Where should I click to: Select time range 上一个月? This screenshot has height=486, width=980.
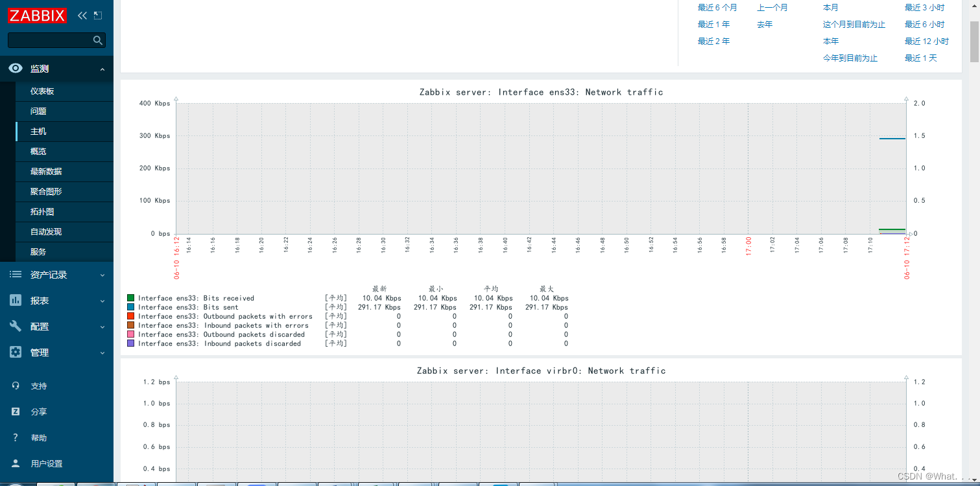point(772,8)
